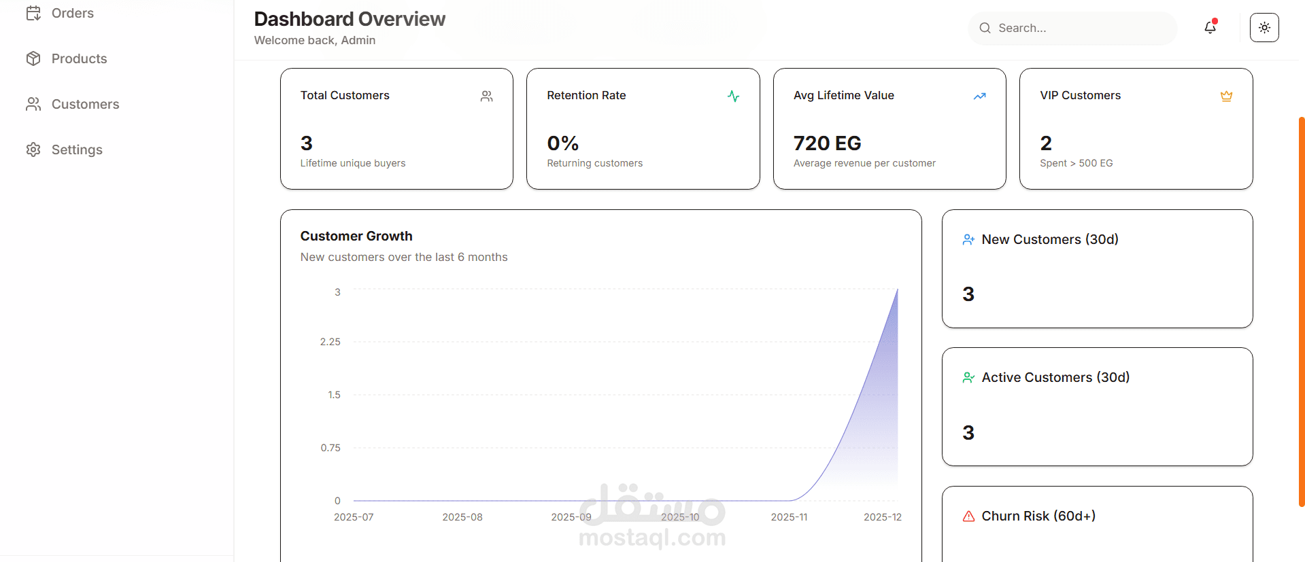The image size is (1305, 562).
Task: Click the Active Customers (30d) user-check icon
Action: tap(968, 378)
